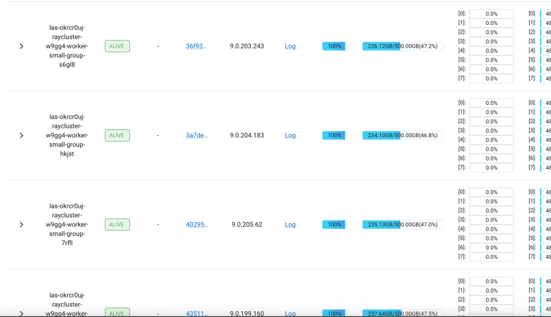Select IP address 9.0.199.160
Image resolution: width=551 pixels, height=317 pixels.
point(247,313)
